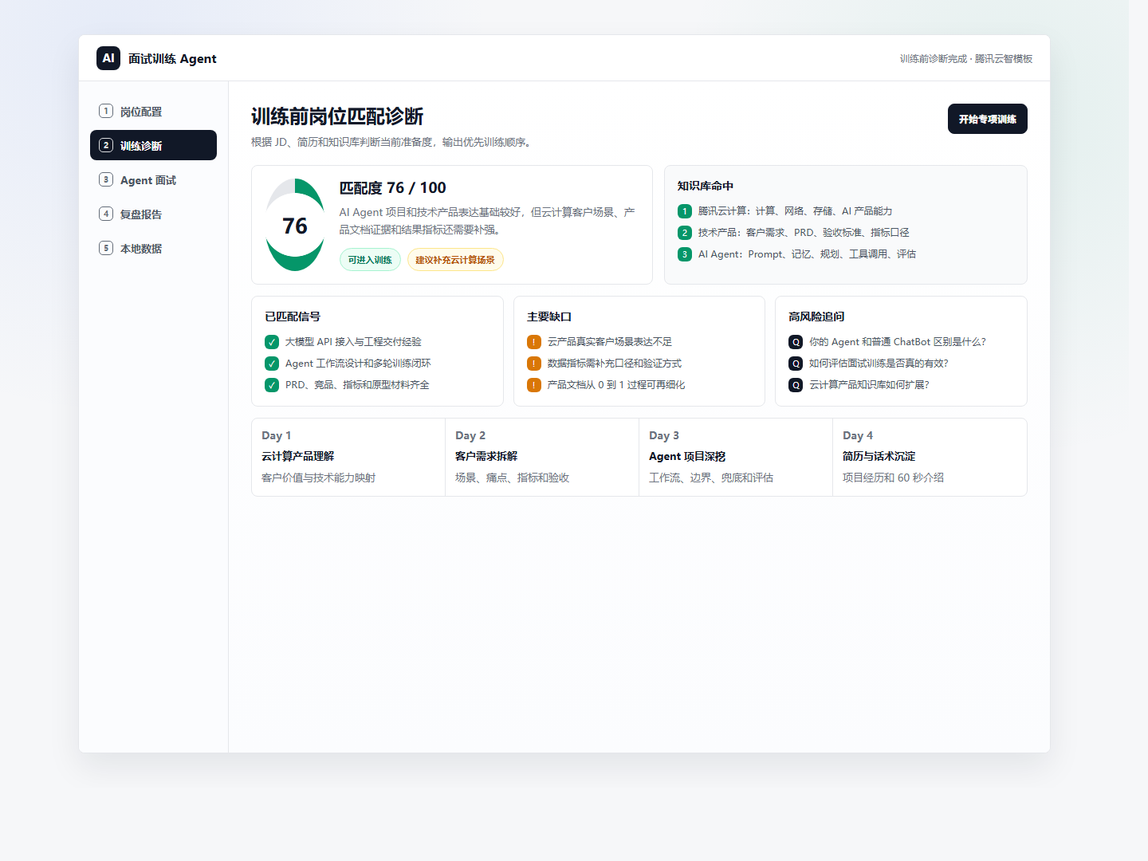Click Agent 工作流设计和多轮训练闭环 text

[358, 364]
